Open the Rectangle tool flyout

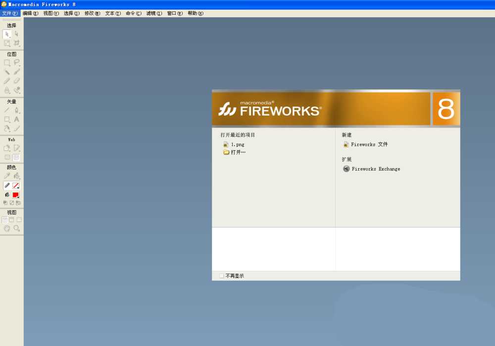pyautogui.click(x=6, y=119)
